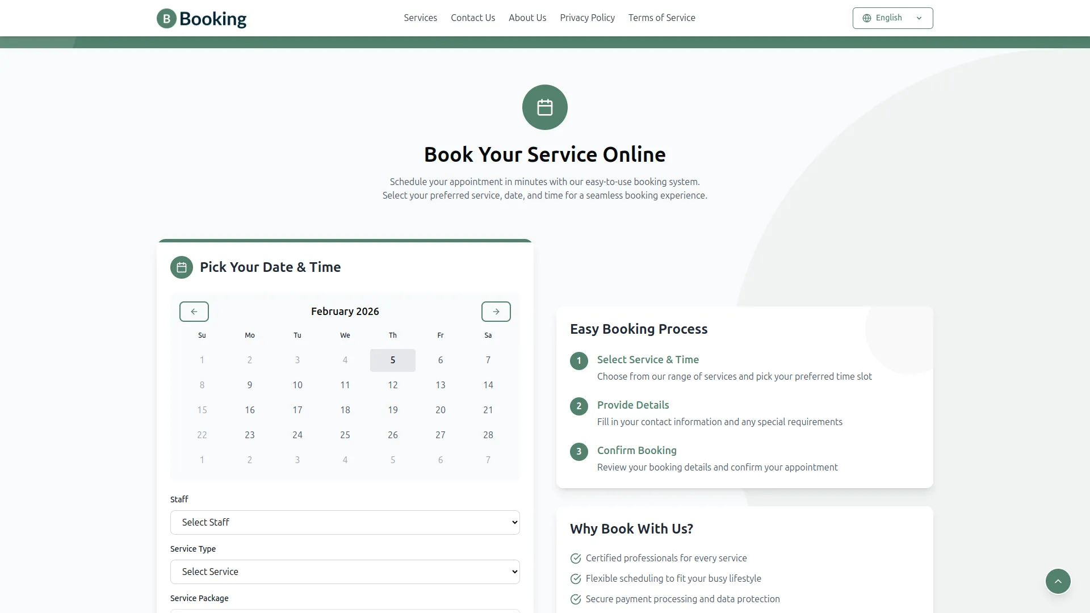Select February 5 in the calendar
The image size is (1090, 613).
pyautogui.click(x=392, y=360)
